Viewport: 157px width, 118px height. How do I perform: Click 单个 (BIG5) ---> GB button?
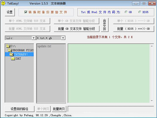[133, 21]
